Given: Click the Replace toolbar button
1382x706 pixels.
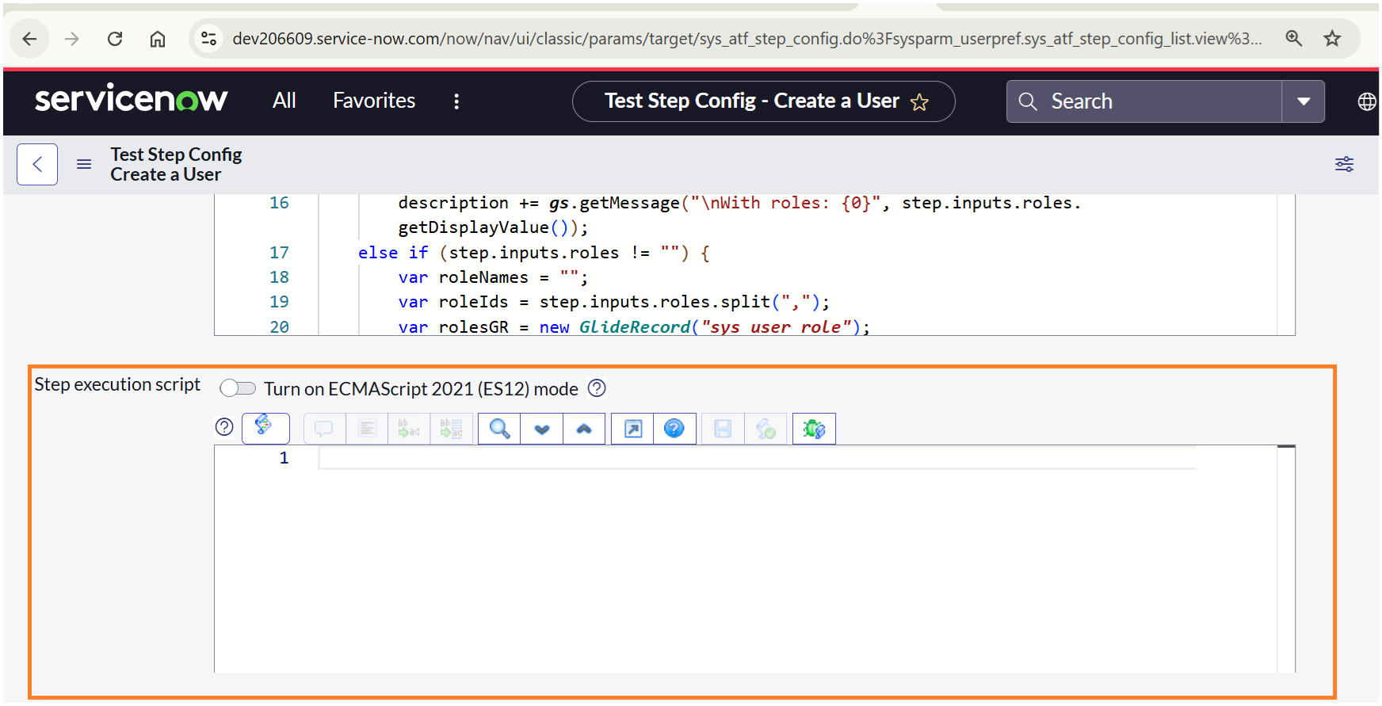Looking at the screenshot, I should tap(409, 429).
